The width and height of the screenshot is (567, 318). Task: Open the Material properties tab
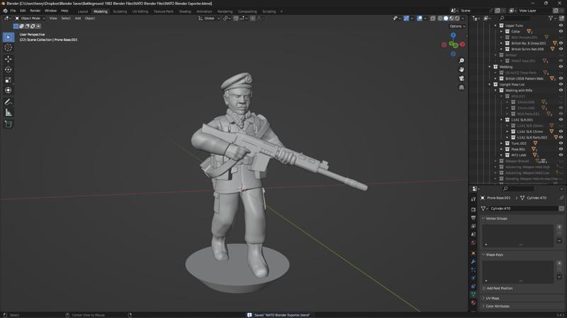click(x=473, y=303)
